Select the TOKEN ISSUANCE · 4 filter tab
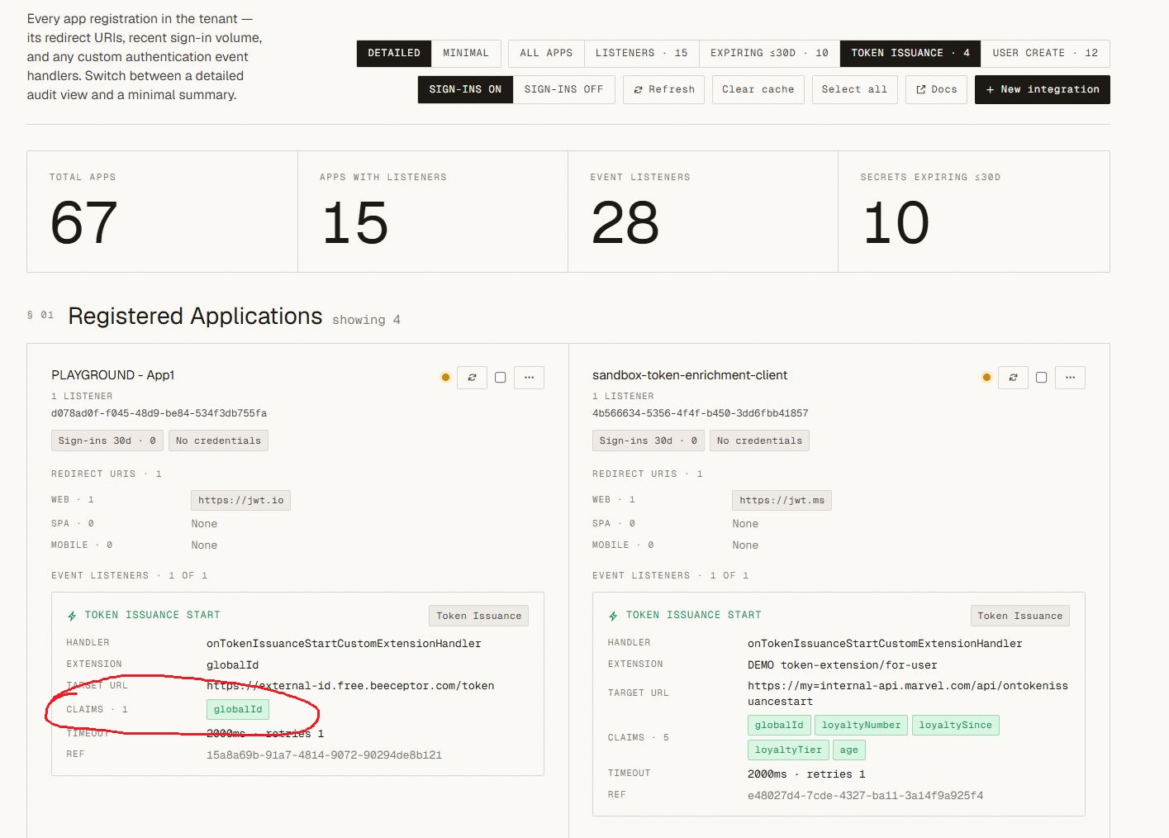Image resolution: width=1169 pixels, height=838 pixels. point(910,53)
